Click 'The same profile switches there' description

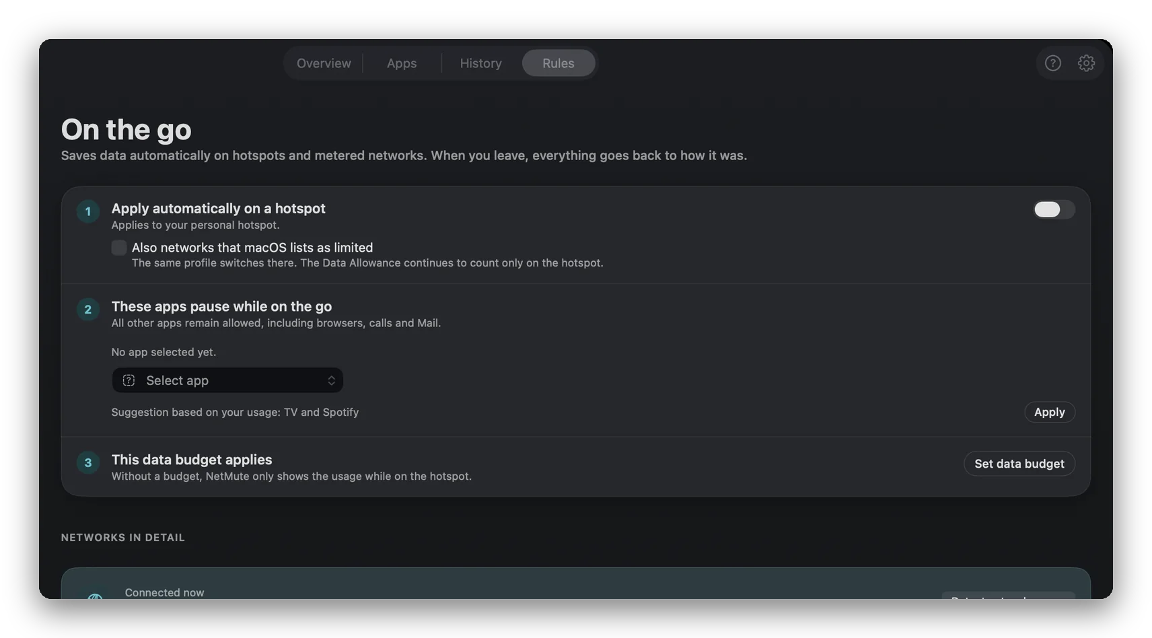367,262
